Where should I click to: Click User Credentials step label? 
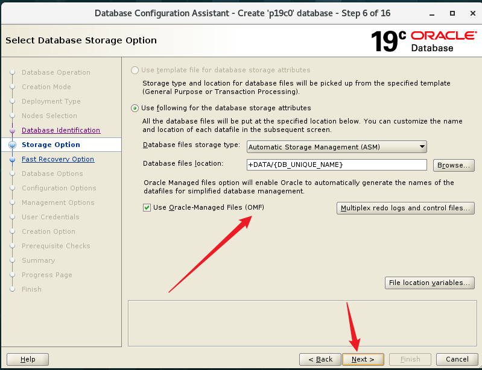pos(51,217)
